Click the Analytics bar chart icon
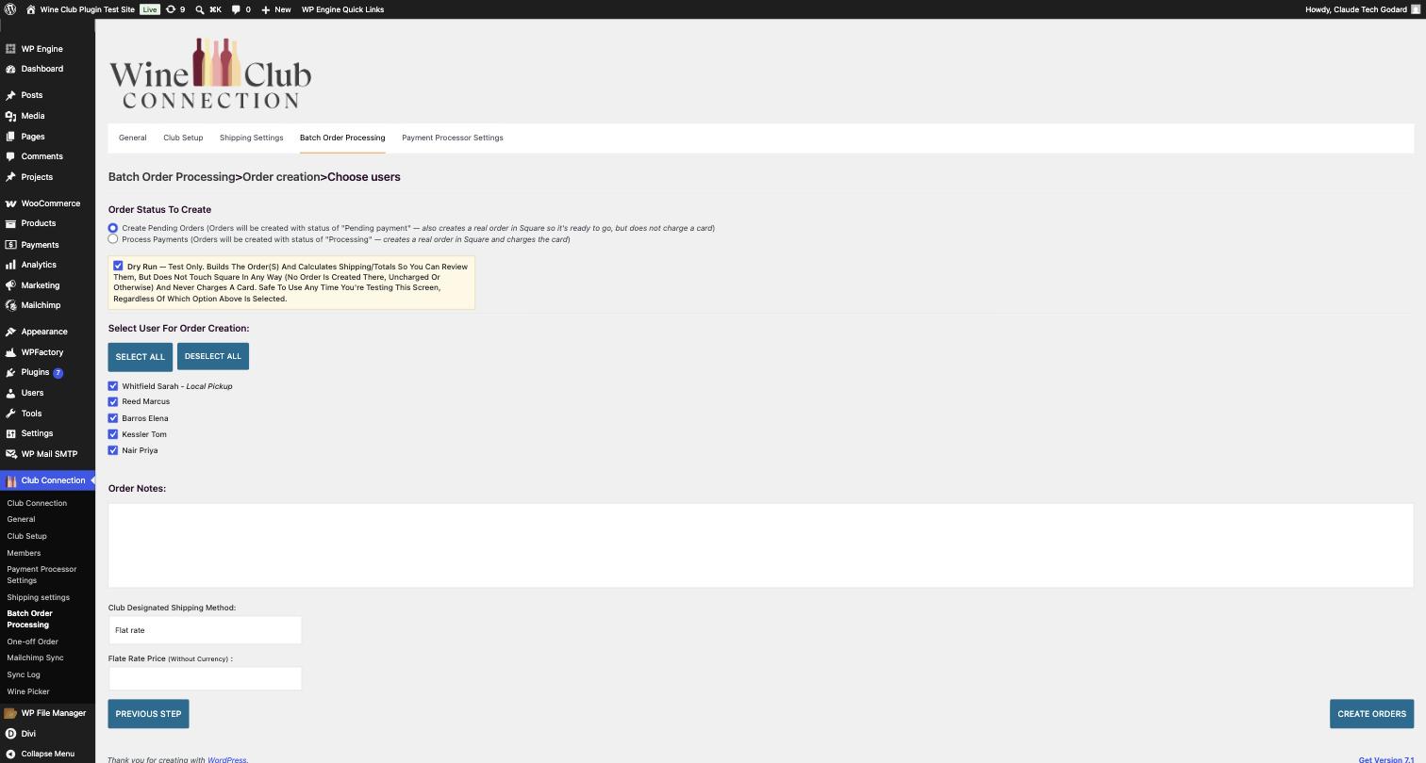Viewport: 1426px width, 763px height. pos(10,265)
